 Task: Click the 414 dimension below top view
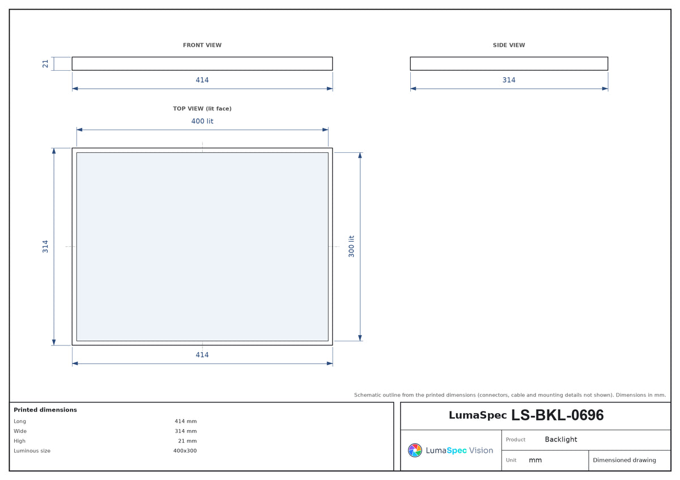point(202,355)
